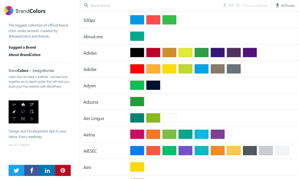Click the download collected brands icon
The height and width of the screenshot is (179, 298).
[224, 5]
